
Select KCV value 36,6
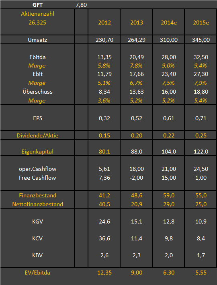tap(104, 238)
